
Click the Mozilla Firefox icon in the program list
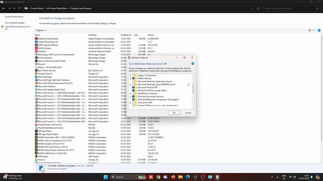(36, 125)
